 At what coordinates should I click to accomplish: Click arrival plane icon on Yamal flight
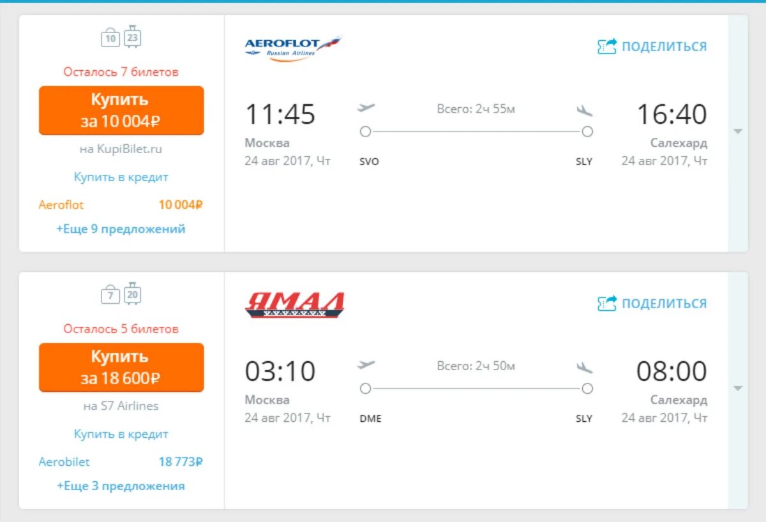(x=584, y=368)
